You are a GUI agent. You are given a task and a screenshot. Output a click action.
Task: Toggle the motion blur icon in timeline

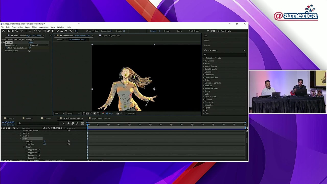(77, 123)
